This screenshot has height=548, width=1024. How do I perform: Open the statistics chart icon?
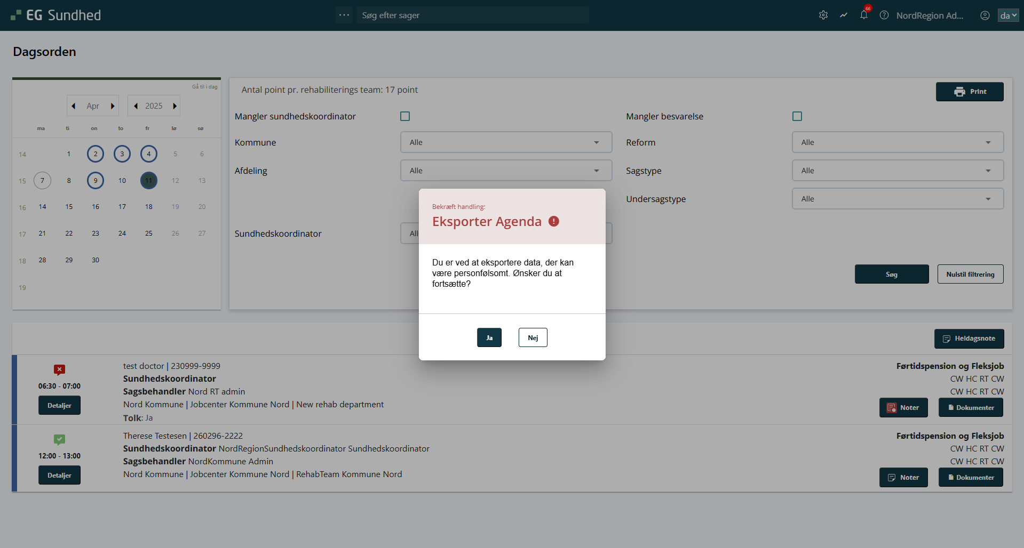click(844, 15)
